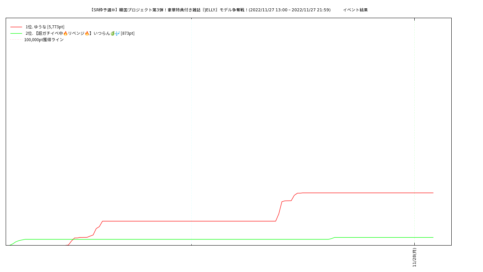This screenshot has width=483, height=272.
Task: Click the イベント結果 text beside the title
Action: click(355, 10)
